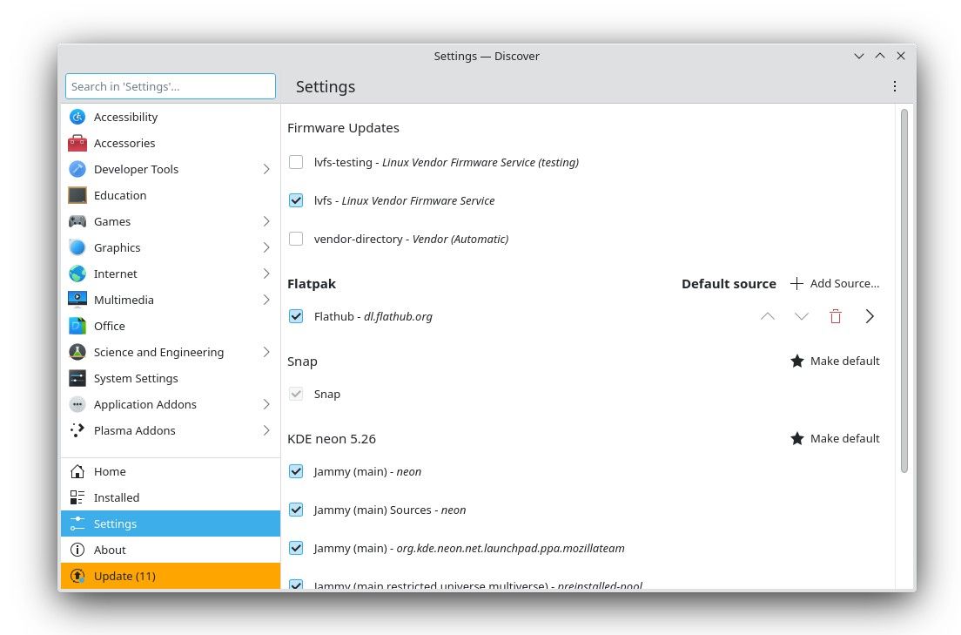The width and height of the screenshot is (961, 635).
Task: Expand the Plasma Addons subcategories
Action: click(266, 430)
